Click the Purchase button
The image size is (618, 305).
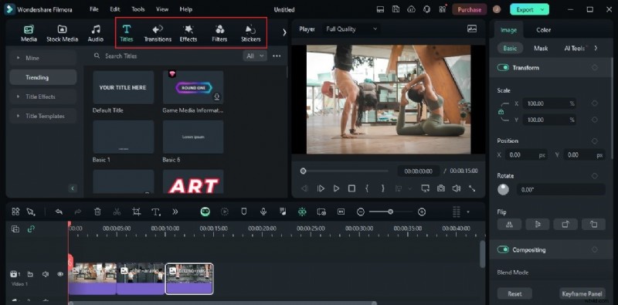(470, 9)
